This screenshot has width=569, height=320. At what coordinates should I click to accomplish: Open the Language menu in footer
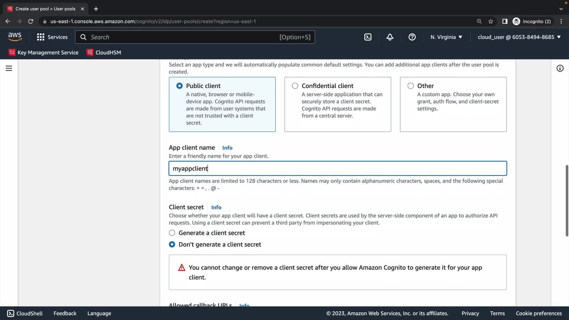(x=99, y=313)
